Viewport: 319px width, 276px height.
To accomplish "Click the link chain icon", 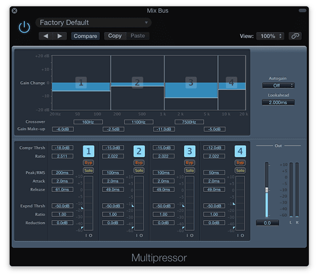I will pos(295,36).
